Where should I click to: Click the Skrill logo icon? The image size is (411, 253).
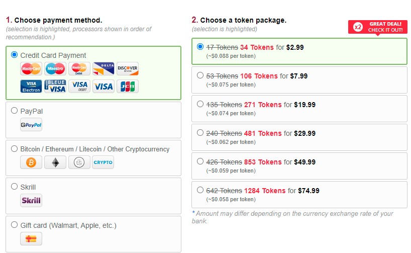click(x=31, y=201)
